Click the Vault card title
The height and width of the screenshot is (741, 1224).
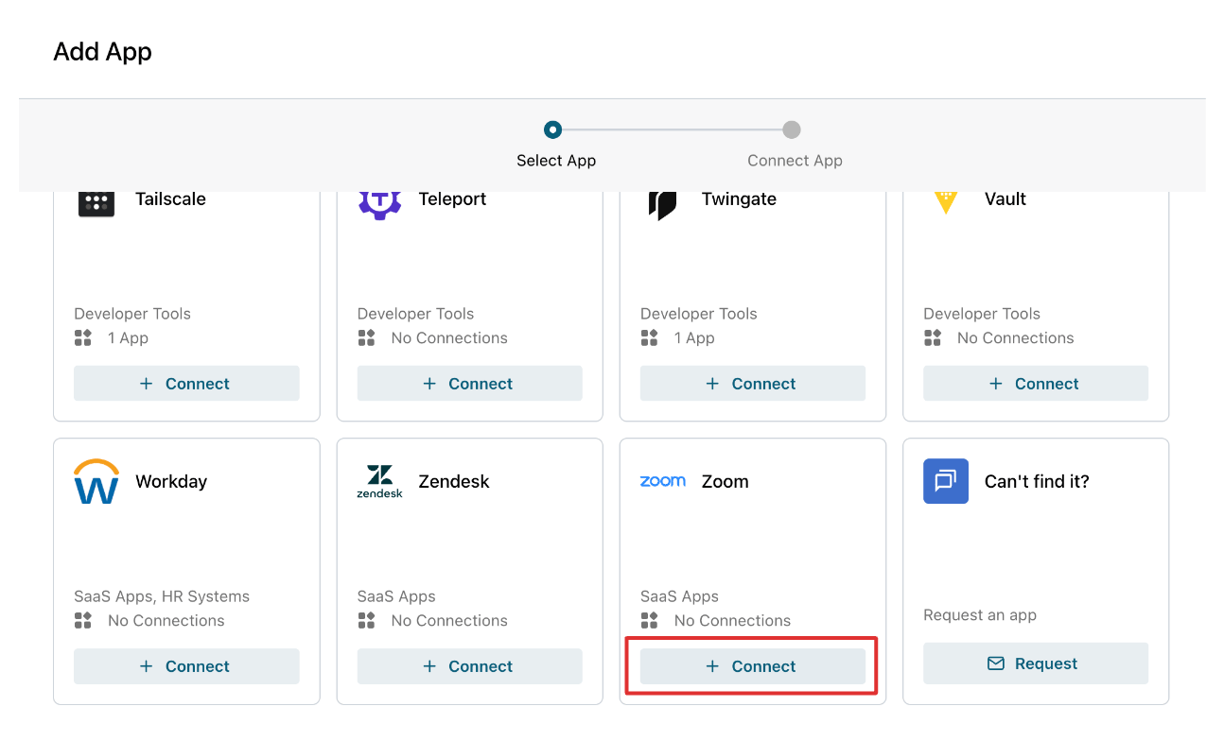coord(1005,199)
